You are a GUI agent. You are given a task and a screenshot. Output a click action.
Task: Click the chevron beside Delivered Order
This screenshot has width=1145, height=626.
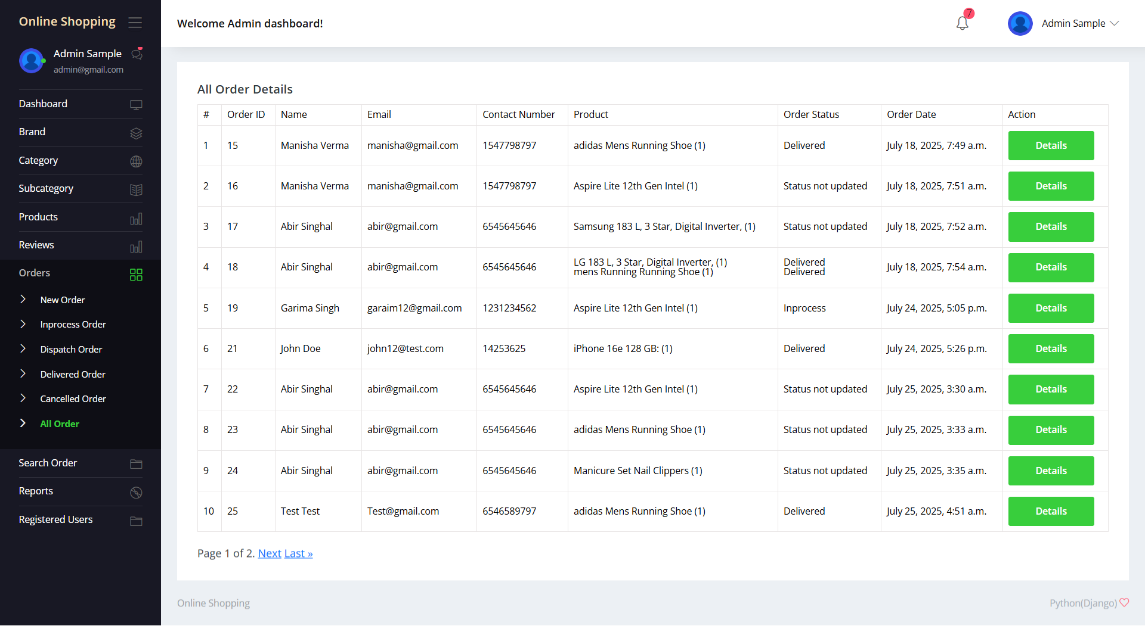tap(23, 373)
